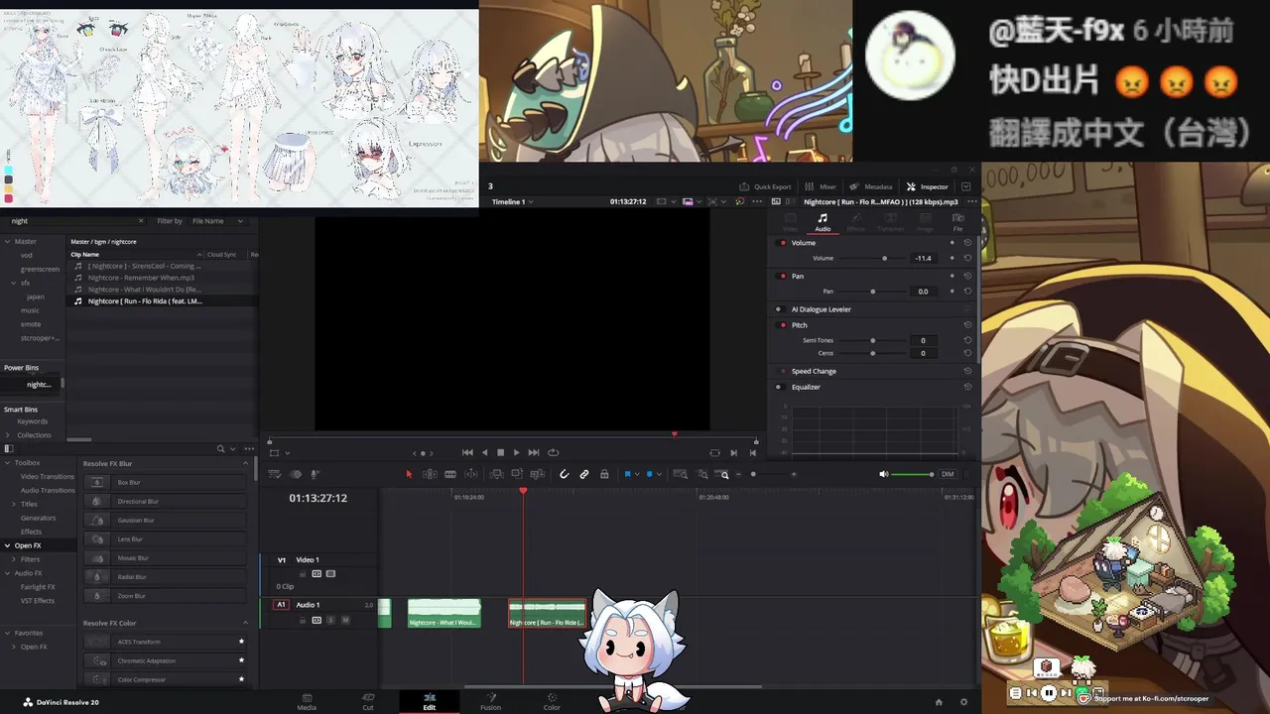Image resolution: width=1270 pixels, height=714 pixels.
Task: Open the marker color dropdown arrow
Action: 659,474
